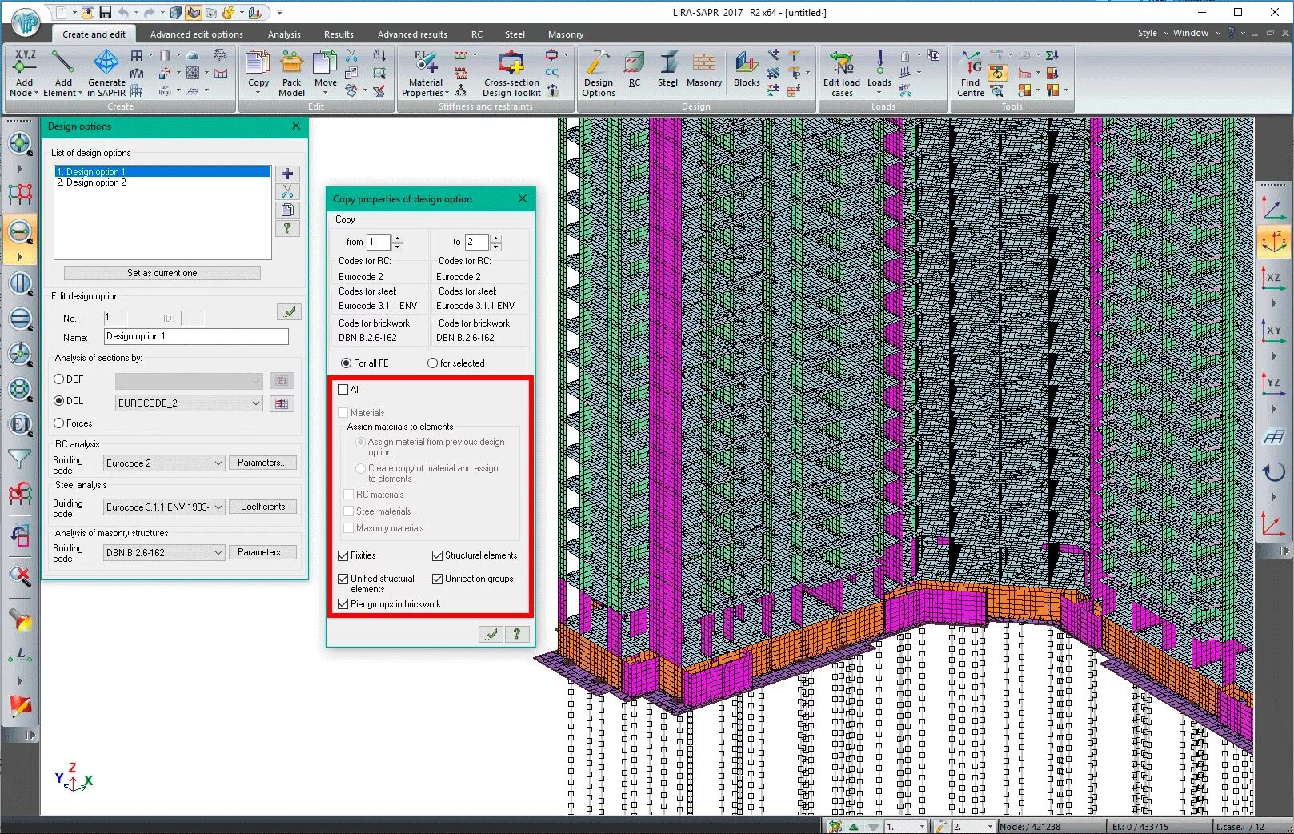Click Set as current one button
This screenshot has height=834, width=1294.
(x=162, y=273)
